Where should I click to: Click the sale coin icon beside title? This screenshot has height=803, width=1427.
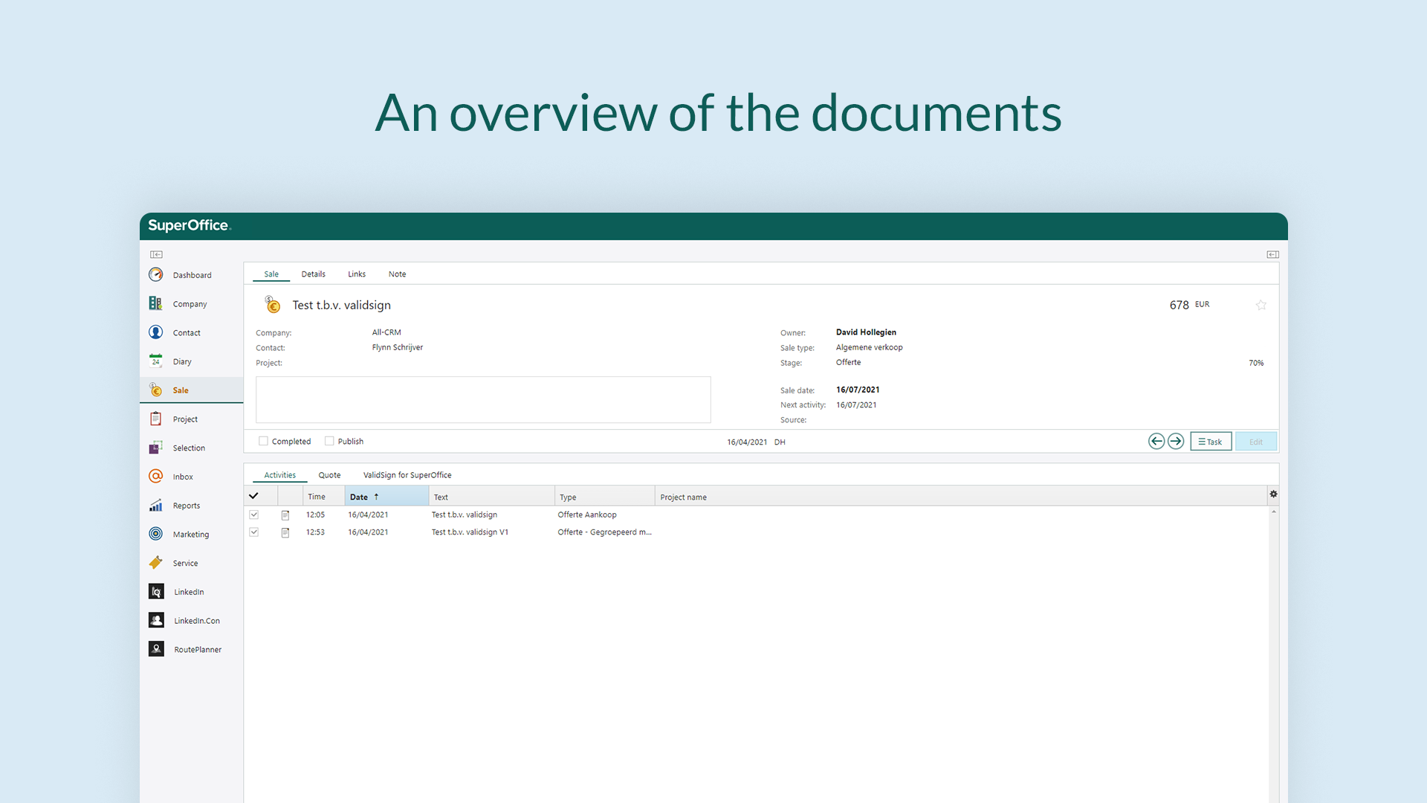click(273, 305)
